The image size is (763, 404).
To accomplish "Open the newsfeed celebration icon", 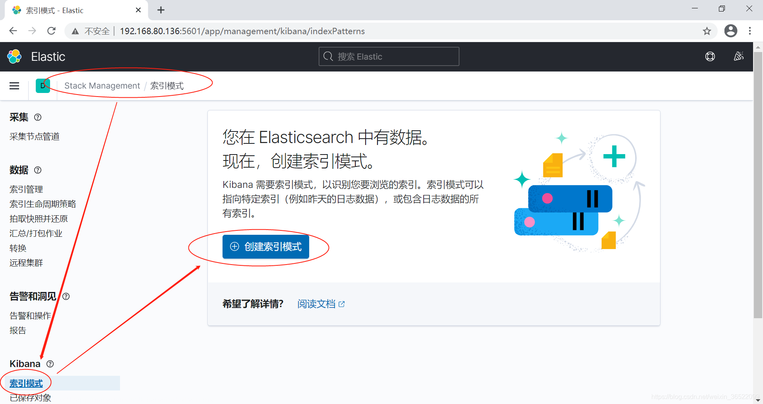I will tap(739, 56).
